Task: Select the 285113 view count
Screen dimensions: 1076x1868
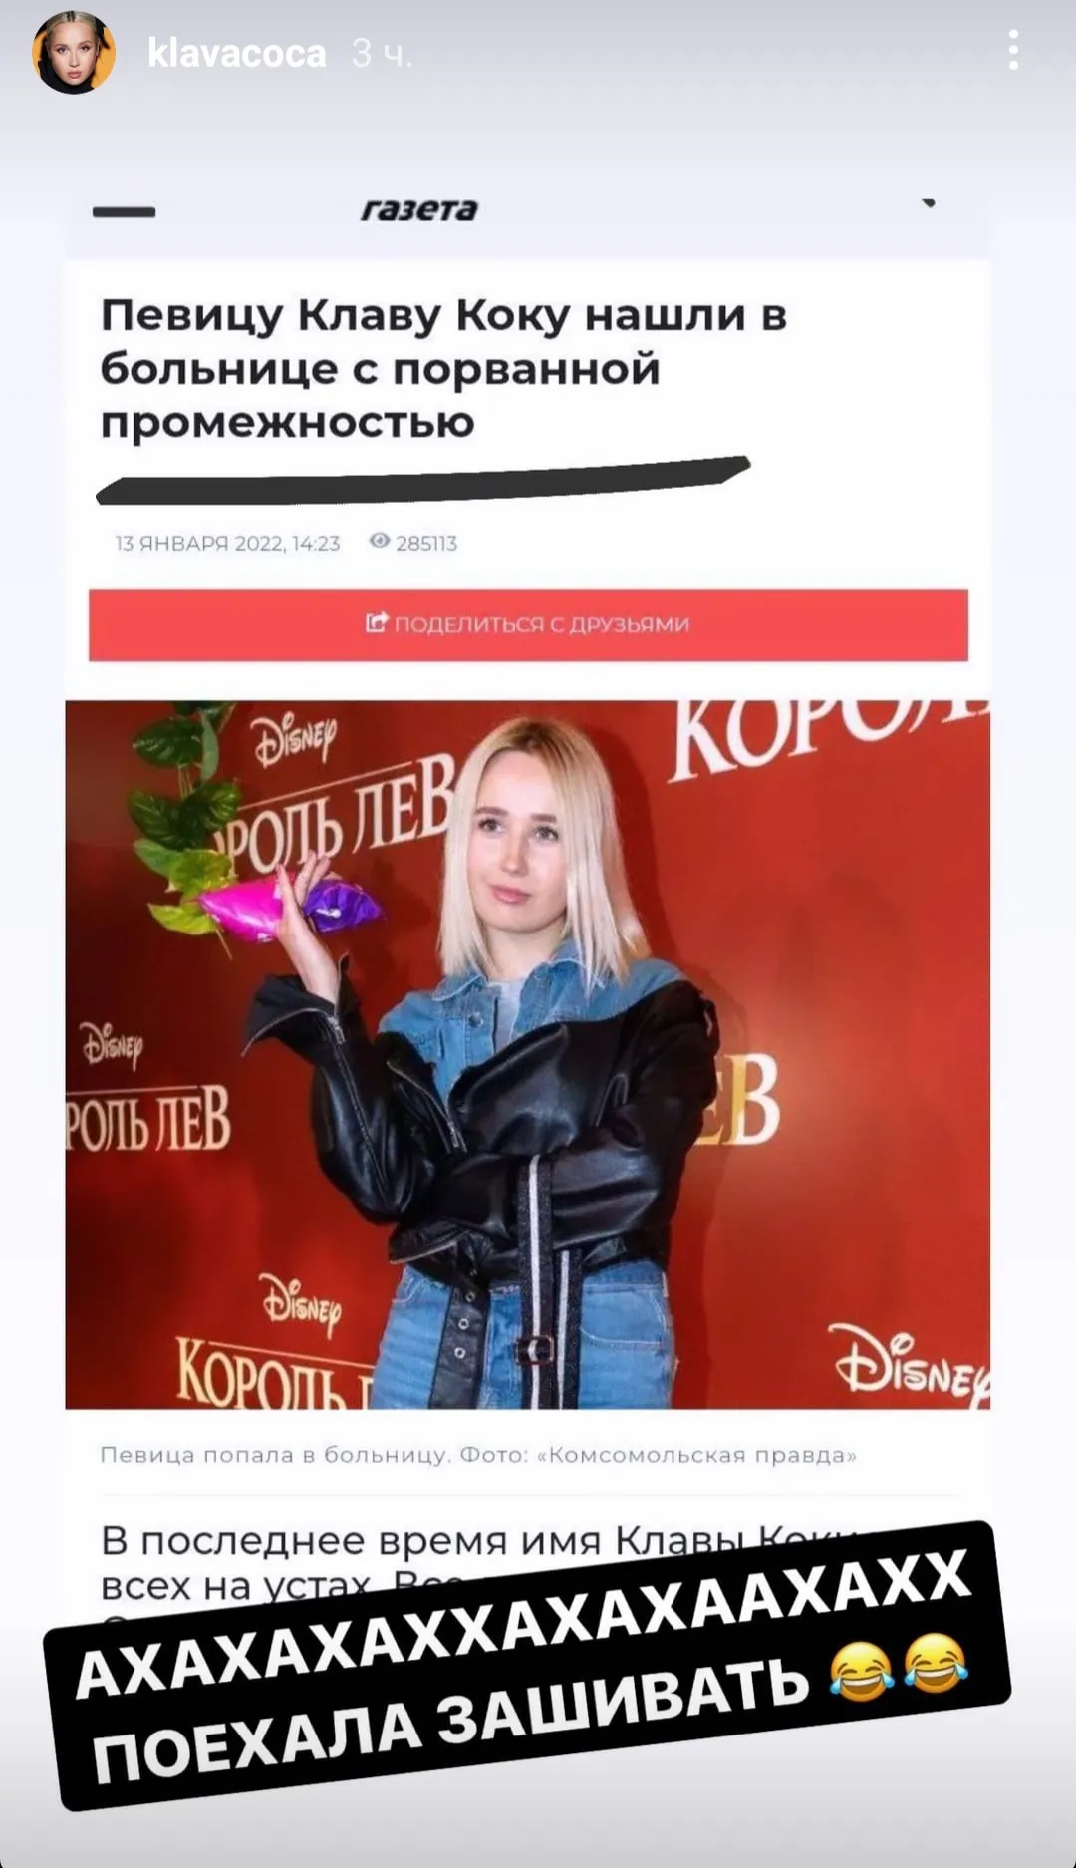Action: (426, 543)
